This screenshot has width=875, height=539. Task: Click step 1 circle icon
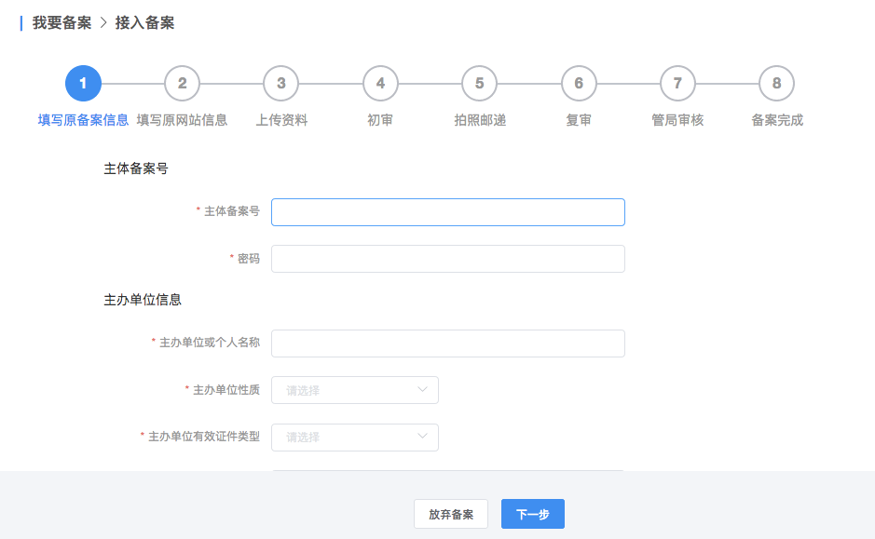tap(83, 84)
